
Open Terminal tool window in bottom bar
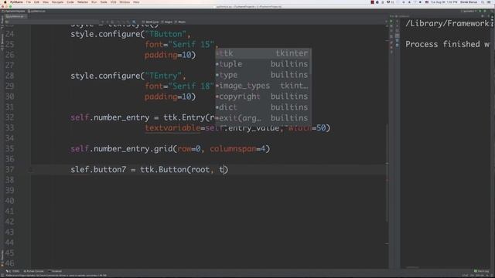point(56,271)
